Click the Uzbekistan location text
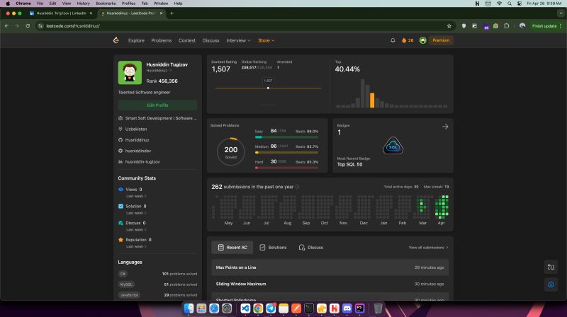 (136, 129)
